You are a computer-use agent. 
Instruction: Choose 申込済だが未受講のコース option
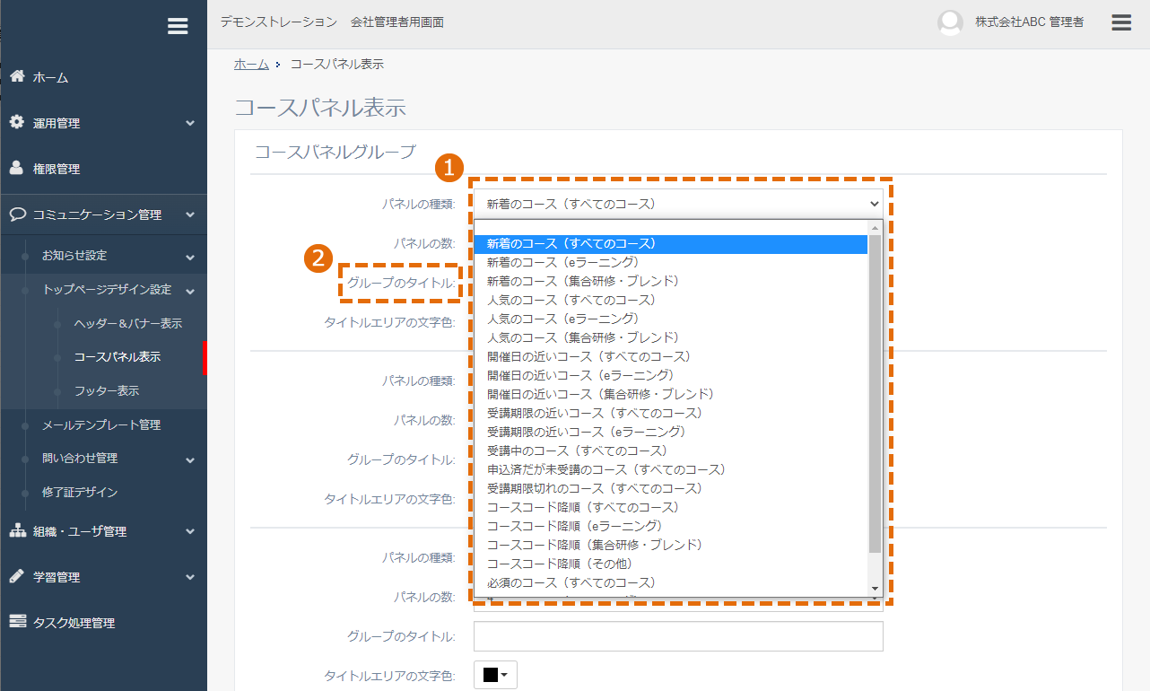click(671, 469)
